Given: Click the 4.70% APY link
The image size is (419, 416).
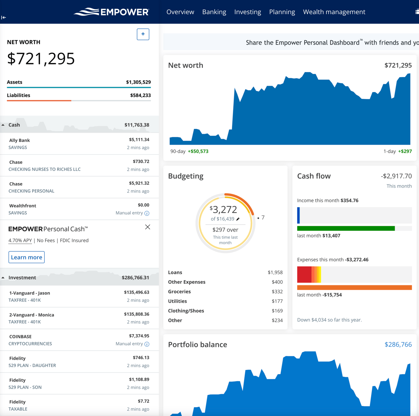Looking at the screenshot, I should coord(20,241).
